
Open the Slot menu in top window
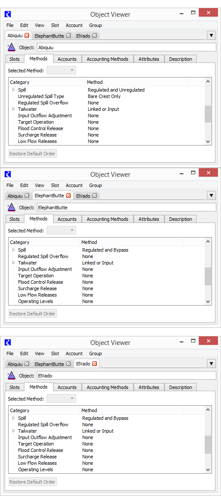55,25
